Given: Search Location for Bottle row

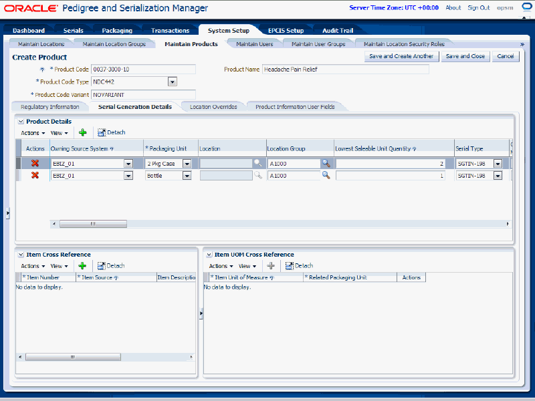Looking at the screenshot, I should click(257, 175).
